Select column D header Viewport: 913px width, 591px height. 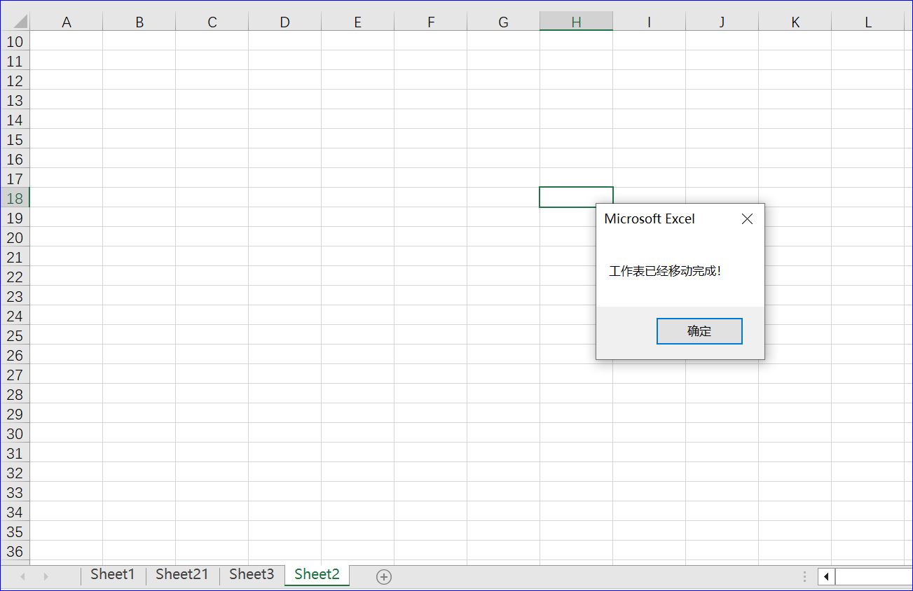pyautogui.click(x=285, y=22)
